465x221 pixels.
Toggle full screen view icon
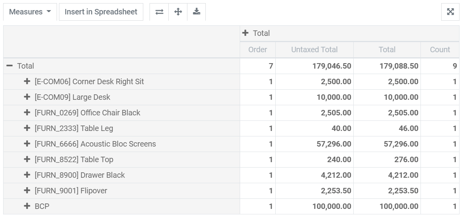450,12
